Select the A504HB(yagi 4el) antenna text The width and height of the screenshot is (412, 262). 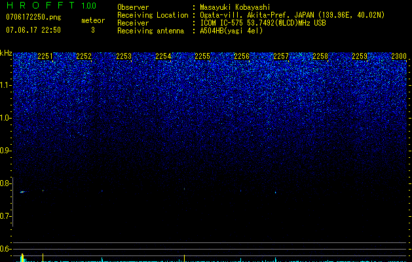pos(231,31)
